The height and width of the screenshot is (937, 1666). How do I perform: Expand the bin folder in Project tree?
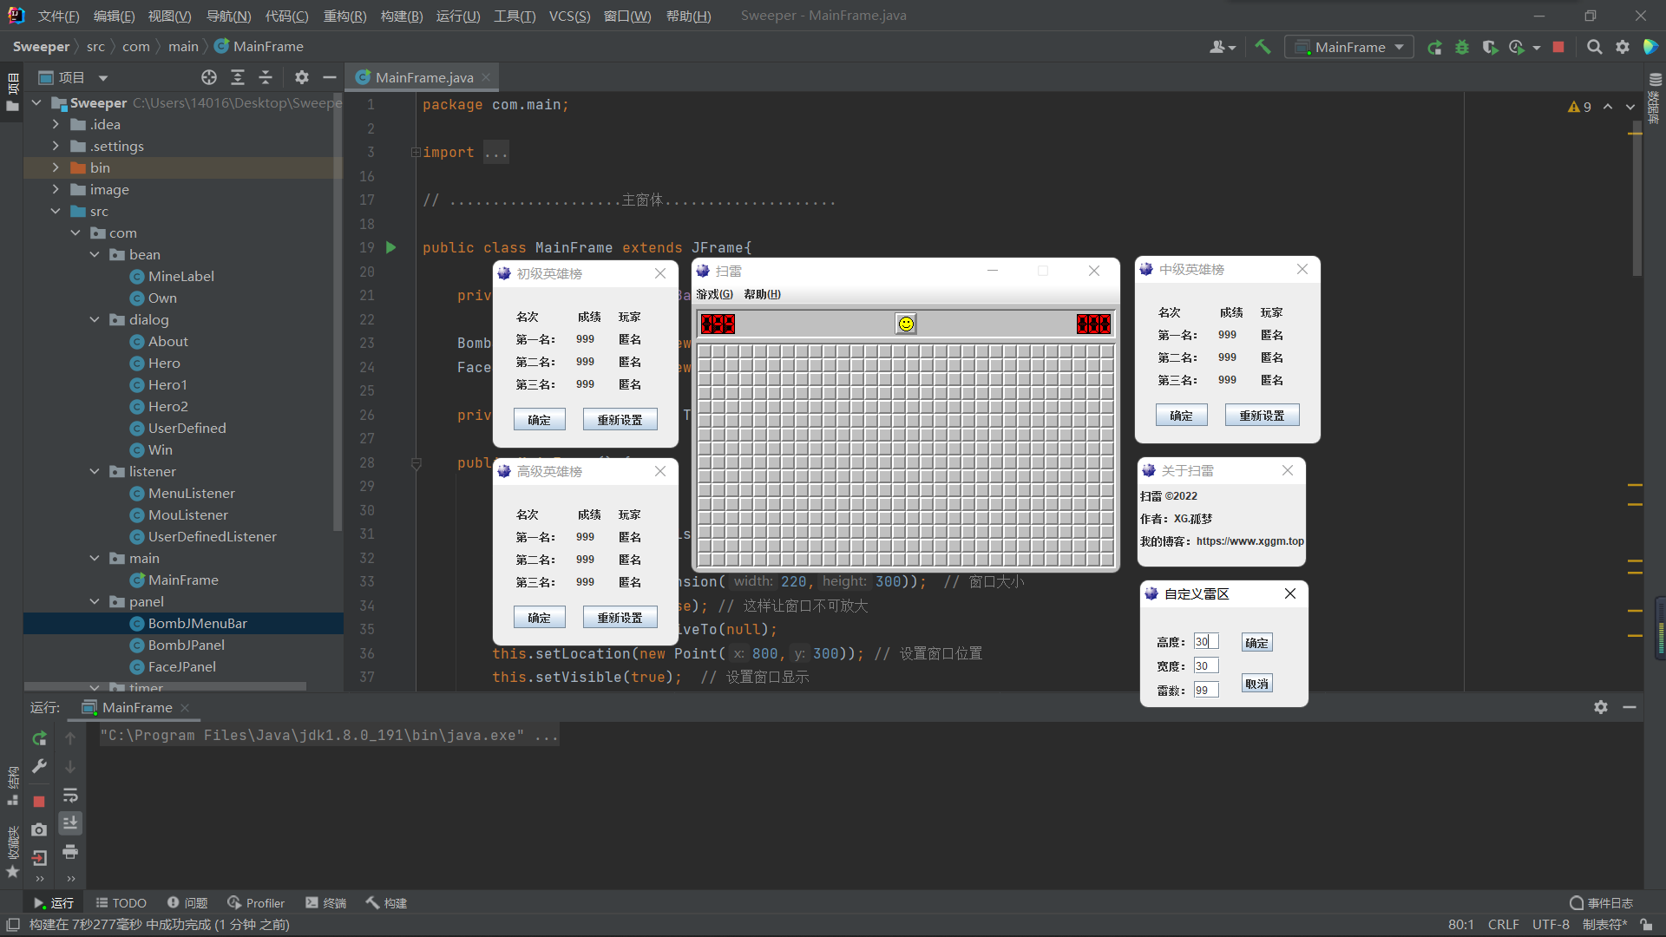pyautogui.click(x=56, y=167)
